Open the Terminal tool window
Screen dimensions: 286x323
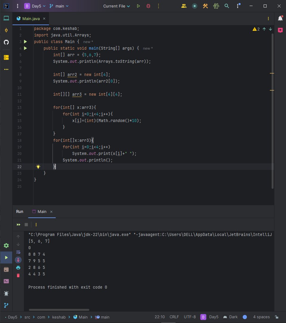[6, 281]
